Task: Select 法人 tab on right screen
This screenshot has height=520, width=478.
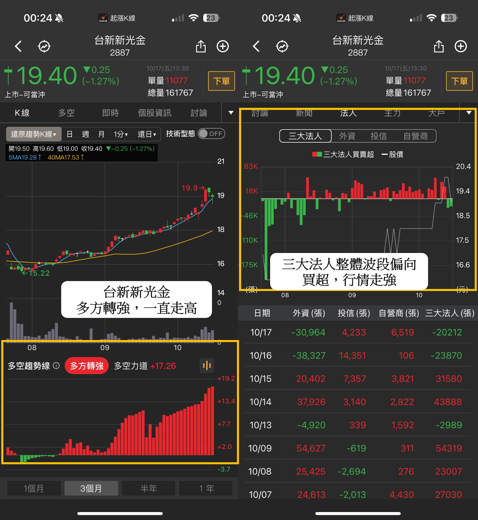Action: [348, 113]
